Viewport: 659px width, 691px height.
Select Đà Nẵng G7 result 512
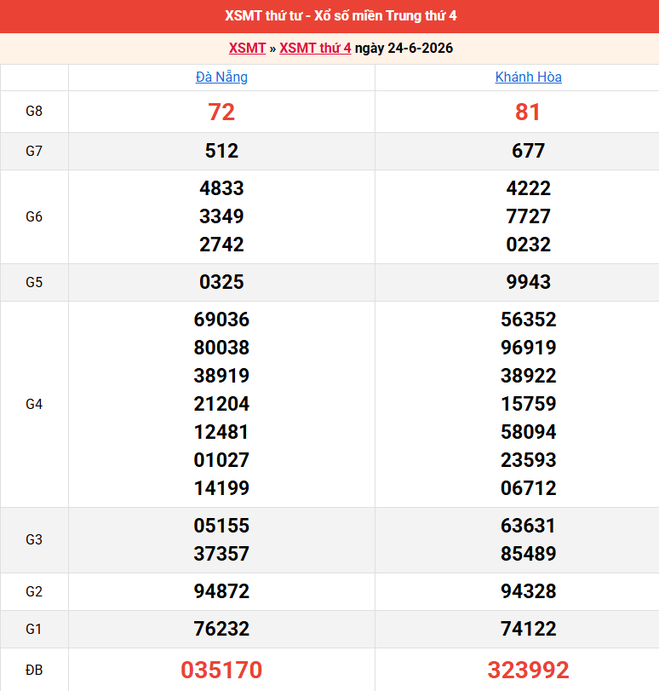coord(221,151)
